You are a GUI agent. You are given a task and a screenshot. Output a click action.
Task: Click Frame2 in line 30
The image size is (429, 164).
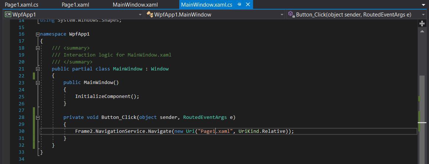84,131
